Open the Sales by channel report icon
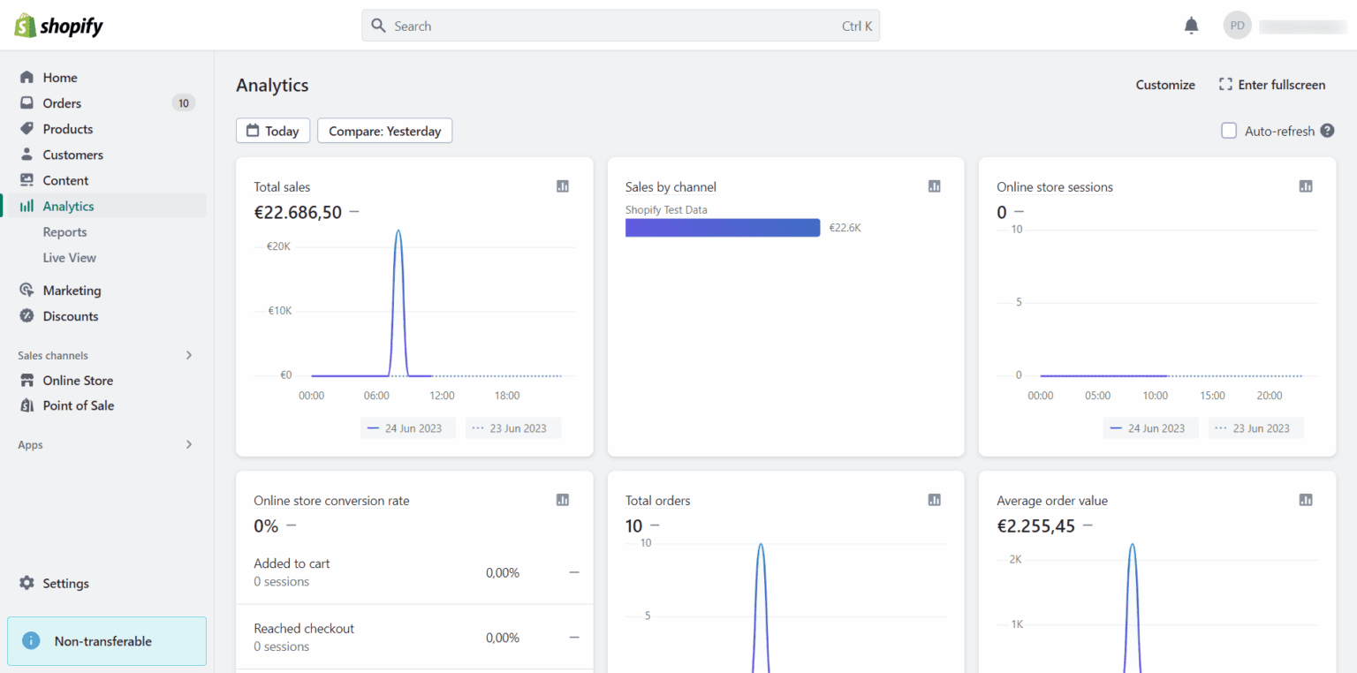 pyautogui.click(x=935, y=186)
